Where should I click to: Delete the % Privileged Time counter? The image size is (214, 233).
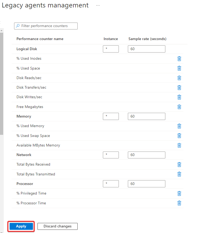tap(179, 193)
